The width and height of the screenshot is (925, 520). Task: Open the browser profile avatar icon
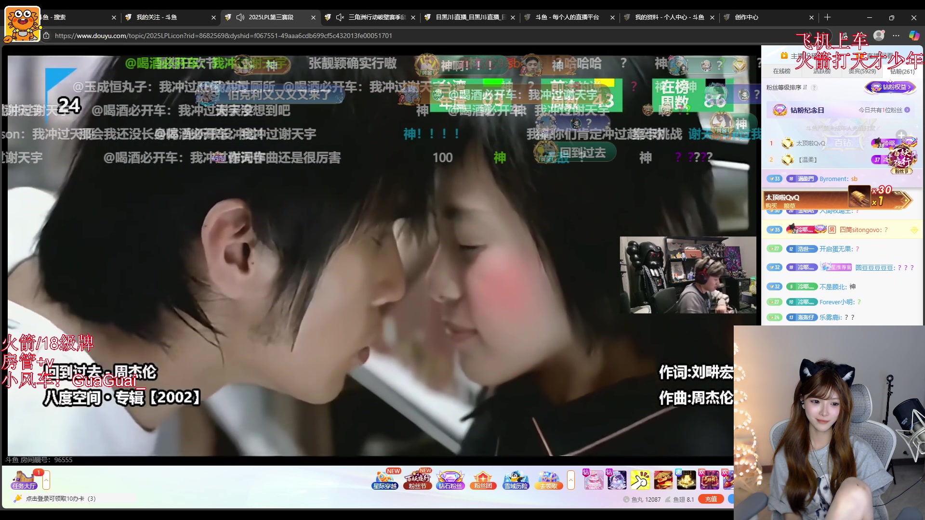point(879,35)
